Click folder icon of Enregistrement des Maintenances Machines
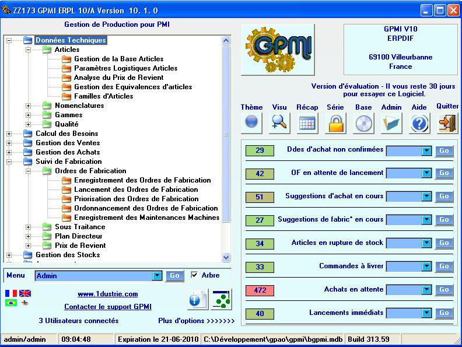Viewport: 462px width, 347px height. pos(66,218)
